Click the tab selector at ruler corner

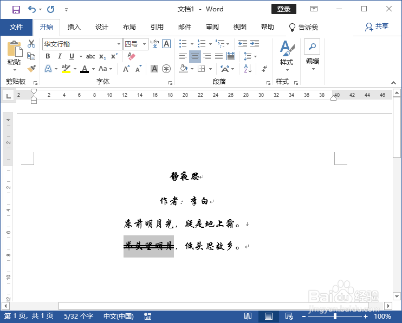[x=9, y=96]
